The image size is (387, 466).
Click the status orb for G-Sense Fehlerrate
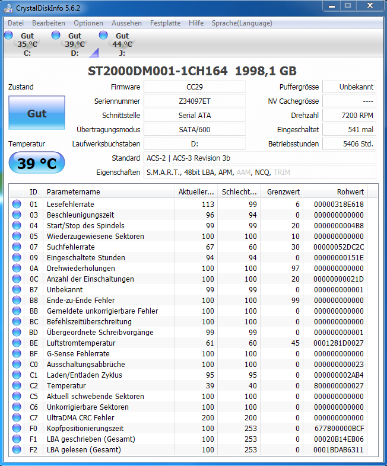click(17, 354)
